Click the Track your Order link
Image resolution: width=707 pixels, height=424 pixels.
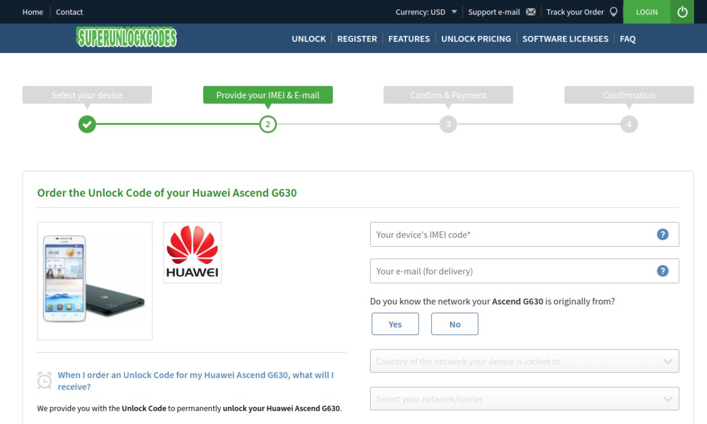pyautogui.click(x=575, y=12)
